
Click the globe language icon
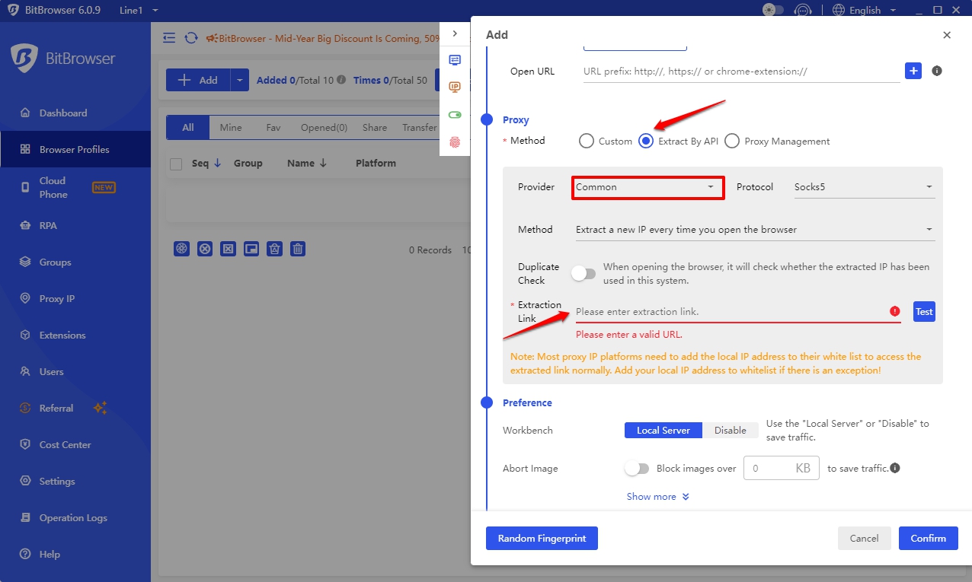[x=839, y=11]
